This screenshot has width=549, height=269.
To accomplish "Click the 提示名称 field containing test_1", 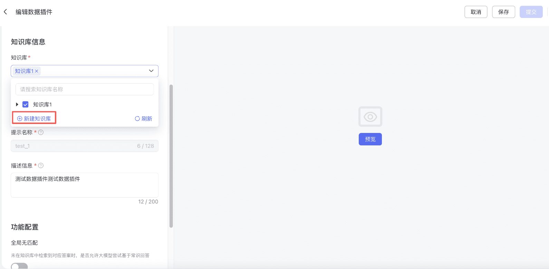I will point(85,146).
